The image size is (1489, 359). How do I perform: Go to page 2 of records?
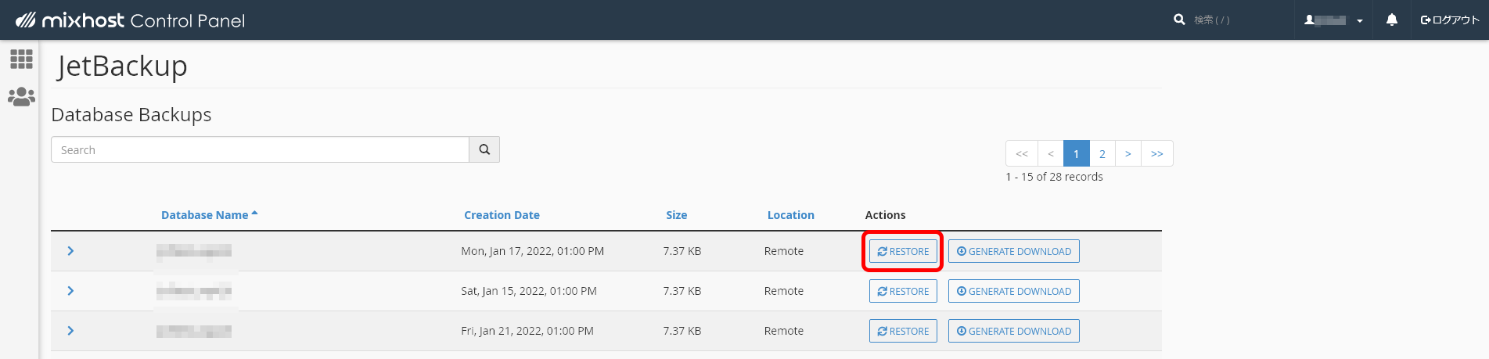coord(1102,153)
